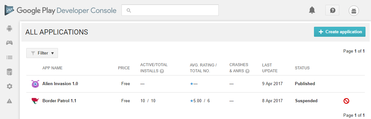This screenshot has height=119, width=371.
Task: Expand the Filter dropdown
Action: point(42,53)
